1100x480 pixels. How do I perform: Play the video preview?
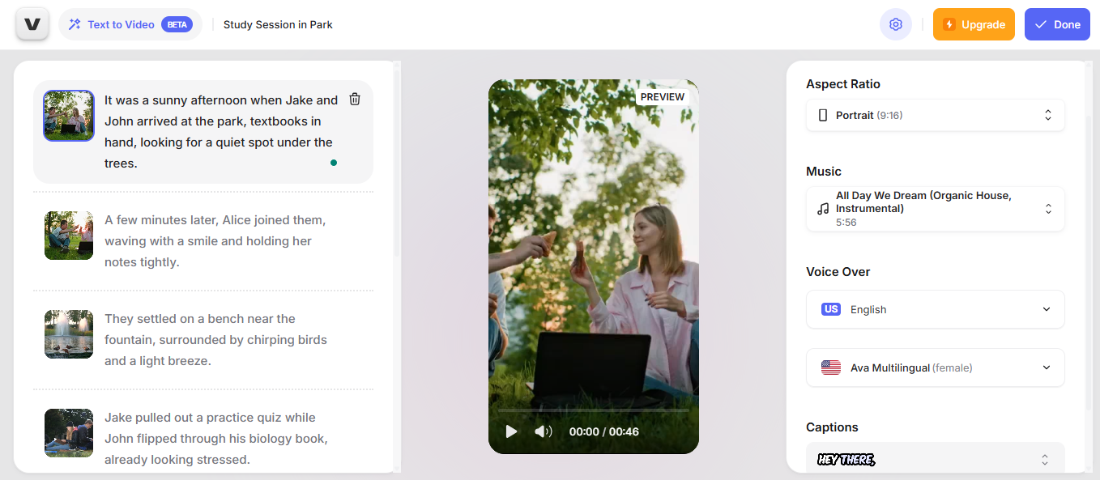511,431
